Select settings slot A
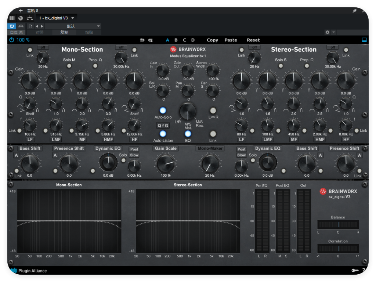Screen dimensions: 376x282 pos(167,40)
